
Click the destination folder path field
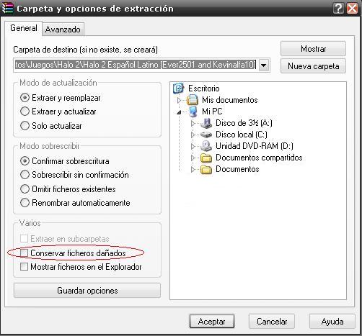(x=136, y=65)
